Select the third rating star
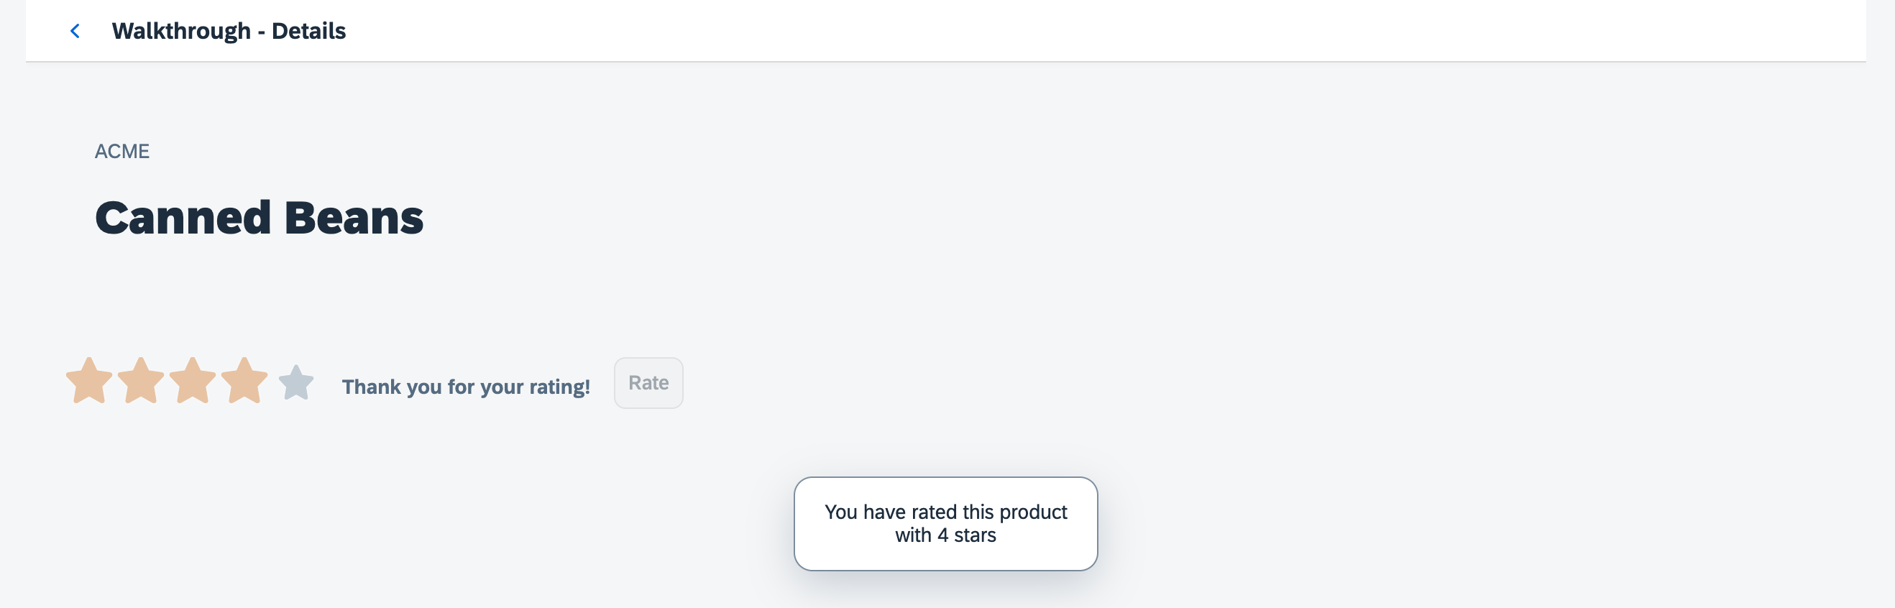Screen dimensions: 1895x608 click(192, 381)
